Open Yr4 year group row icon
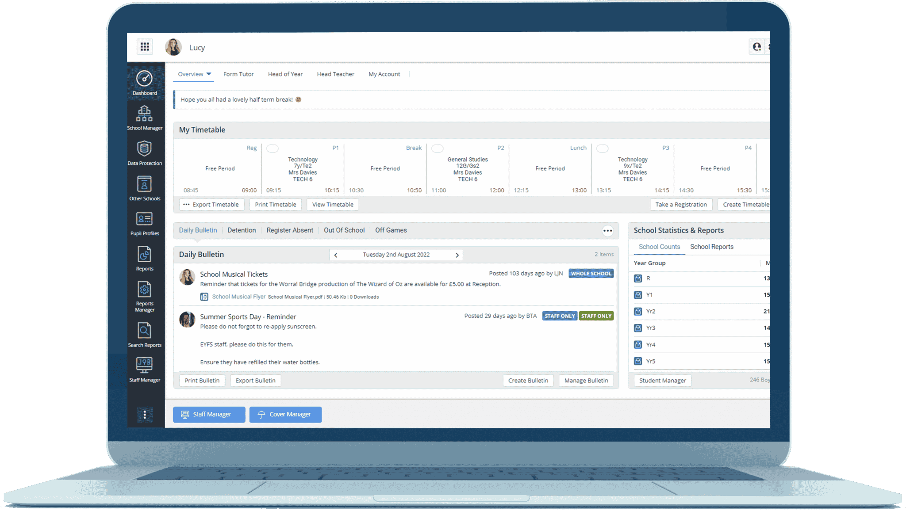 coord(638,345)
